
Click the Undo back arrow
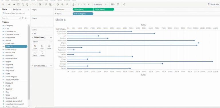pos(9,5)
